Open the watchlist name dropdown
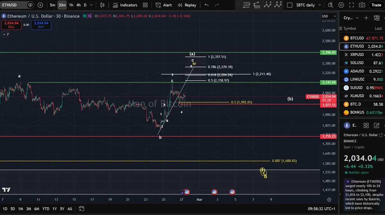The image size is (385, 215). pyautogui.click(x=351, y=18)
